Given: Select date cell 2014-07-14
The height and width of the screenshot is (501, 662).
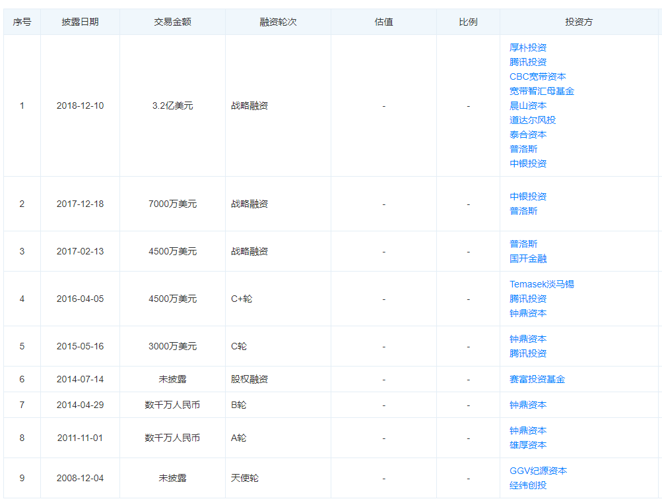Looking at the screenshot, I should click(x=81, y=379).
